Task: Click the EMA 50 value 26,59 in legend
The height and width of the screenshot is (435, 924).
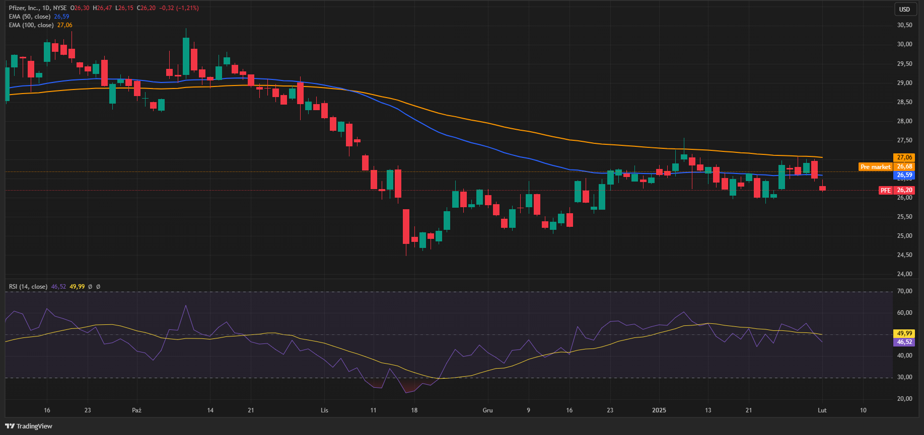Action: click(x=61, y=17)
